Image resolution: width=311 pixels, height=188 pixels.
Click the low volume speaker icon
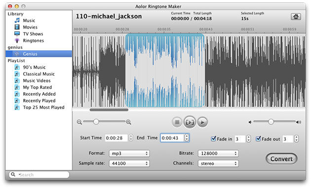(x=250, y=122)
